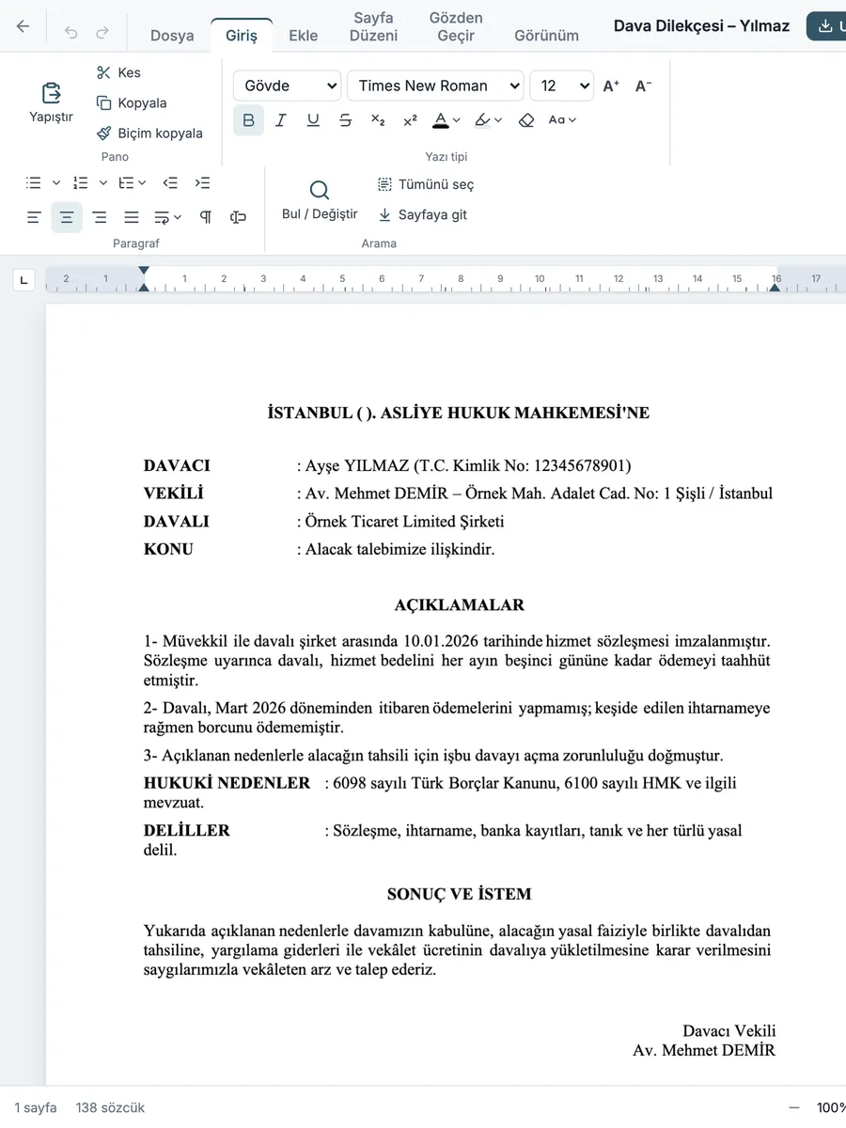Increase paragraph indent
Viewport: 846px width, 1128px height.
pos(202,183)
